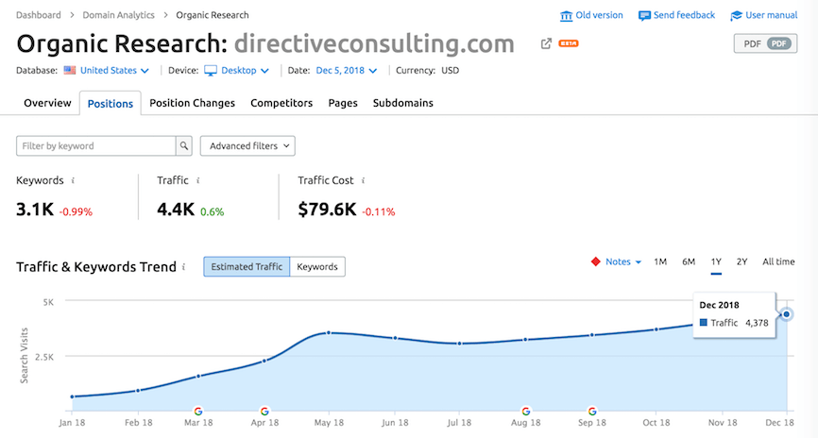Viewport: 818px width, 438px height.
Task: Click the Filter by keyword input field
Action: click(x=96, y=146)
